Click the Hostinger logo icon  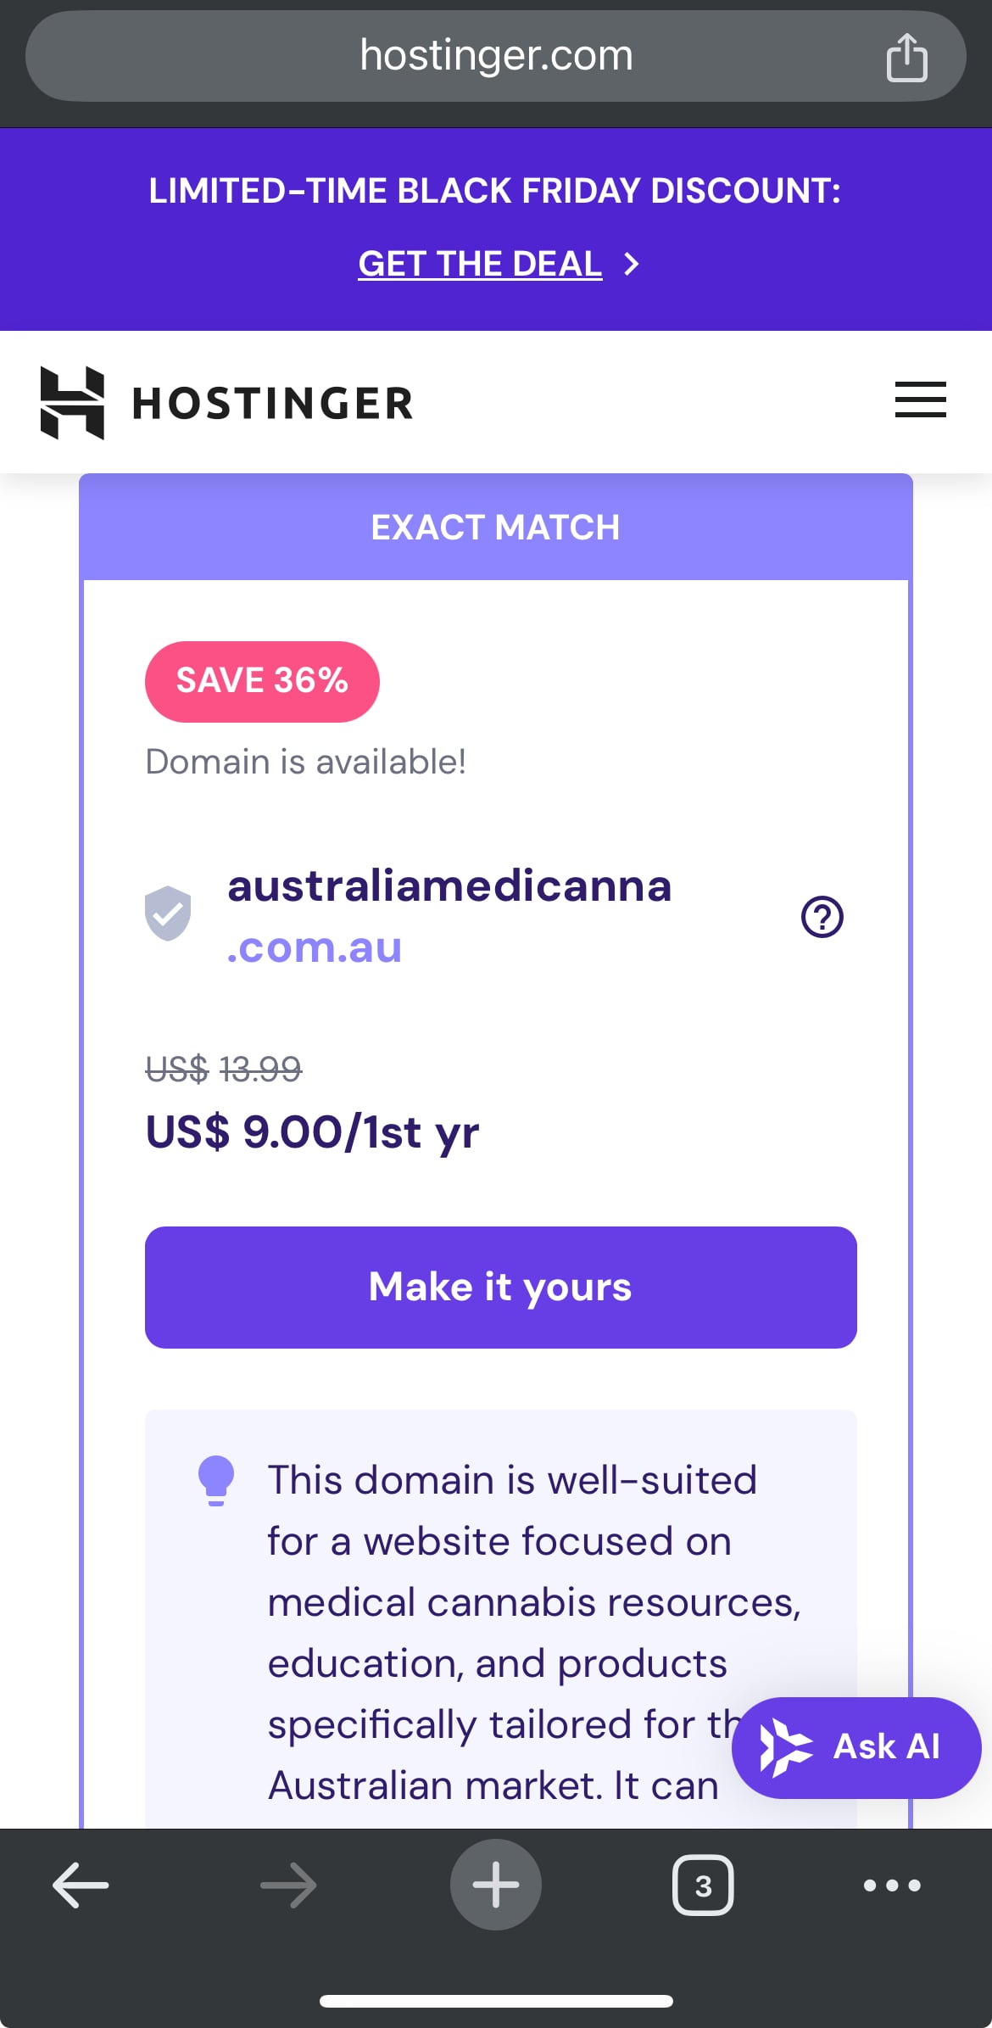[73, 403]
